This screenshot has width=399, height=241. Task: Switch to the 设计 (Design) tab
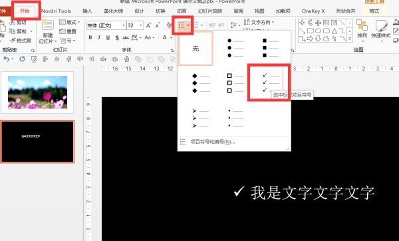pyautogui.click(x=139, y=11)
